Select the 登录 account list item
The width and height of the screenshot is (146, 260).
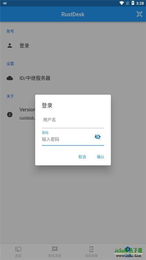pos(73,46)
